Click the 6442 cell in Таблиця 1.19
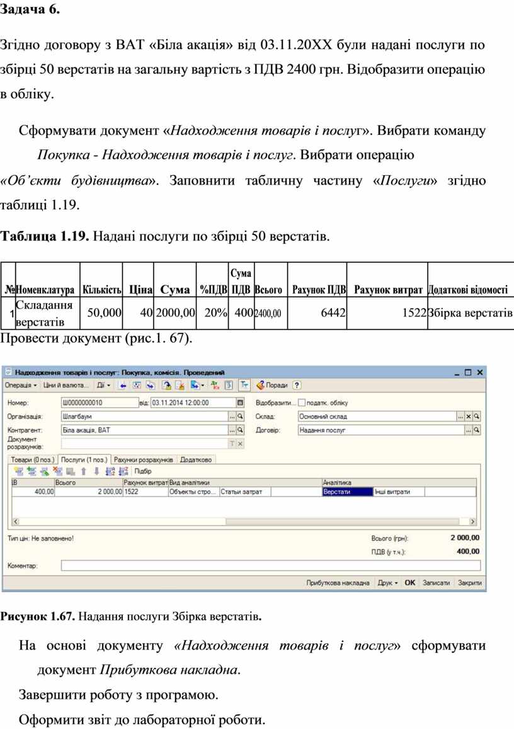This screenshot has width=514, height=729. (317, 313)
